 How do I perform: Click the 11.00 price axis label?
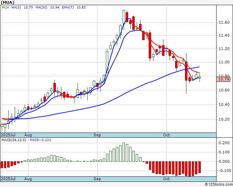224,62
